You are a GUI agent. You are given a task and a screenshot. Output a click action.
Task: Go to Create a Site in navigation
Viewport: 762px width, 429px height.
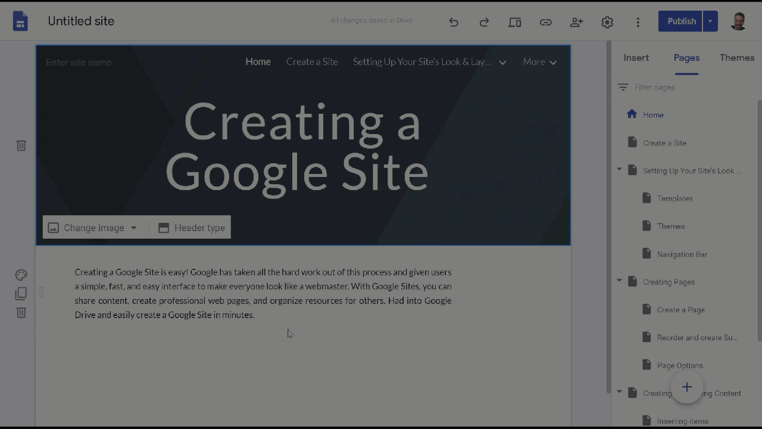coord(312,62)
